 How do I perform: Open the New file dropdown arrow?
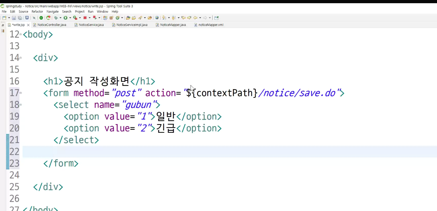click(9, 18)
